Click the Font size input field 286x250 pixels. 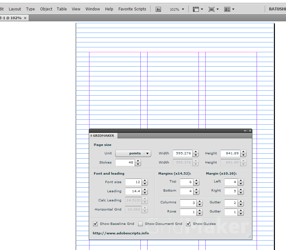(x=134, y=182)
